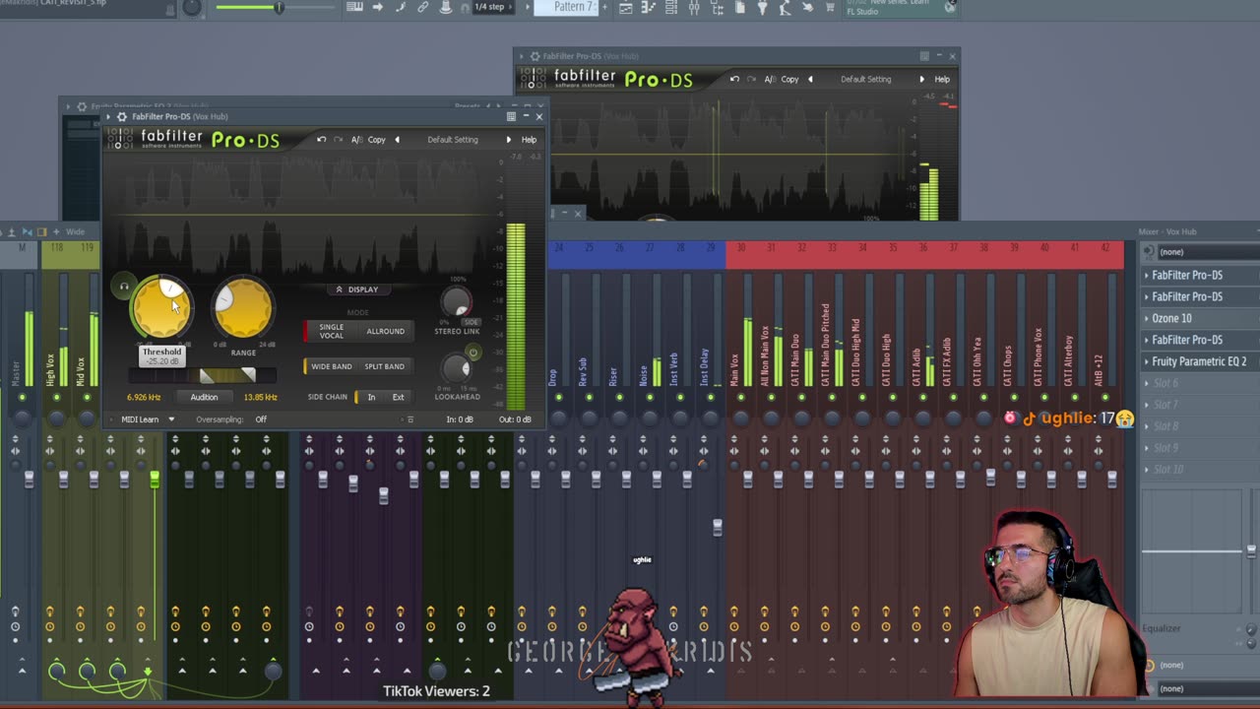
Task: Open the playlist icon in top toolbar
Action: [626, 8]
